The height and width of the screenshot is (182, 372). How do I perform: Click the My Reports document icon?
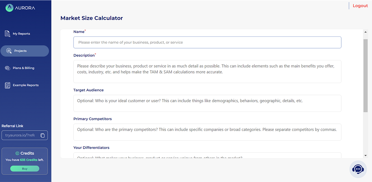7,34
